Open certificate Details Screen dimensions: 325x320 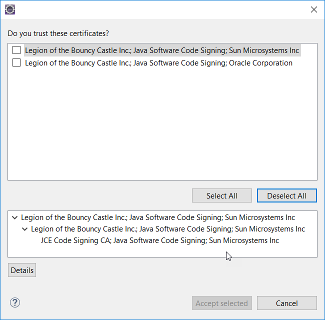pos(22,270)
